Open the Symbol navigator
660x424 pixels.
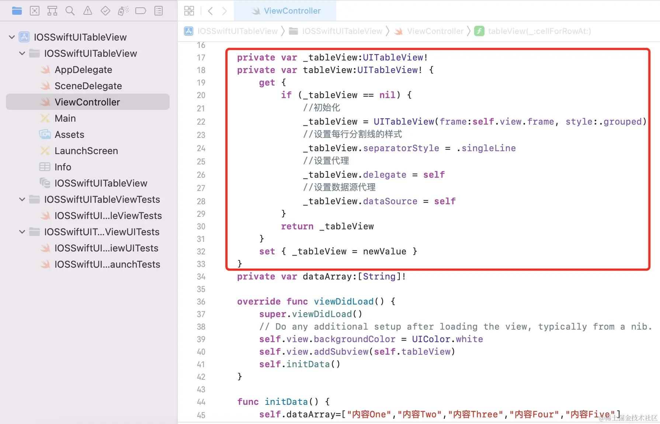[x=52, y=11]
